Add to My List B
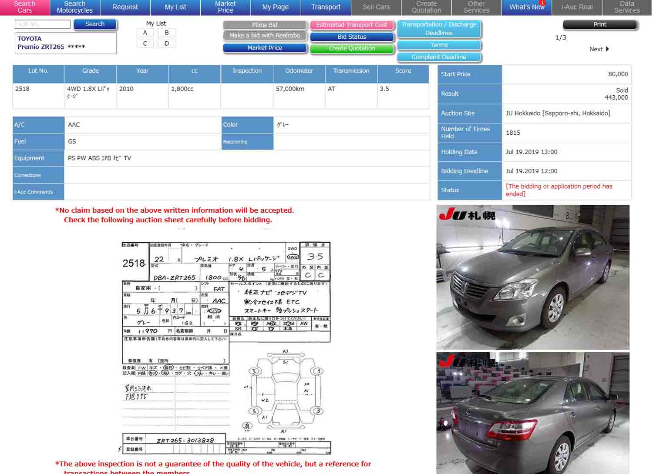The width and height of the screenshot is (653, 474). [x=167, y=33]
